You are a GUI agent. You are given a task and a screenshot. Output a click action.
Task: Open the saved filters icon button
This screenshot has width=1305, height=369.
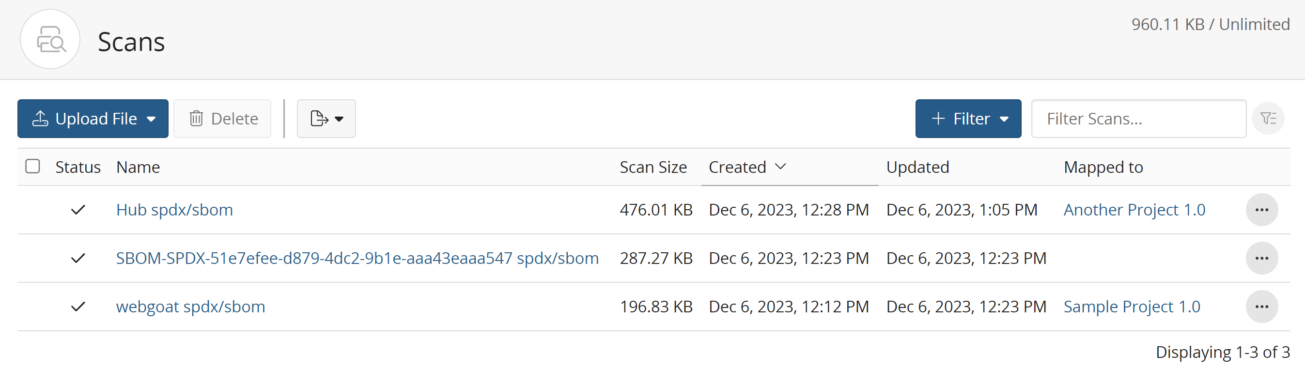pos(1268,119)
